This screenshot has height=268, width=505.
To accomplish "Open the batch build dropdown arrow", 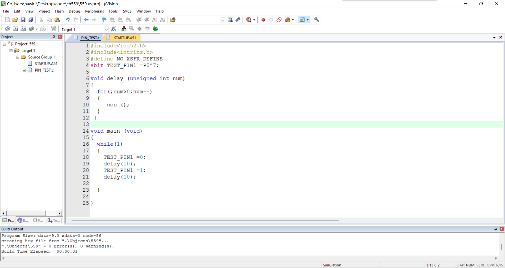I will click(x=37, y=29).
